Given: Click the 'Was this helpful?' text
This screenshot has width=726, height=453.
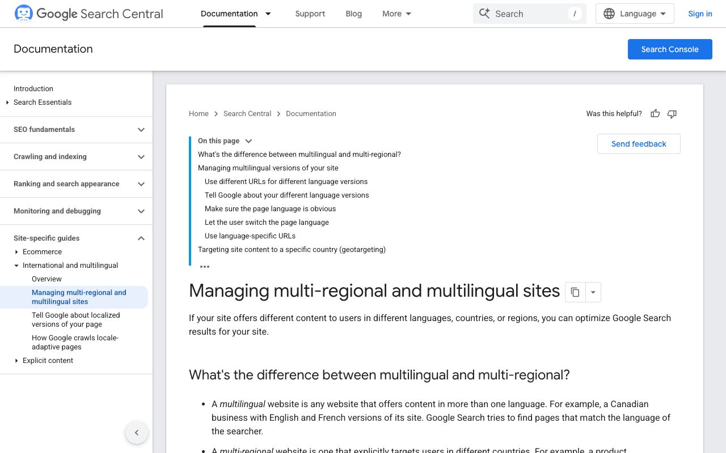Looking at the screenshot, I should pos(614,114).
